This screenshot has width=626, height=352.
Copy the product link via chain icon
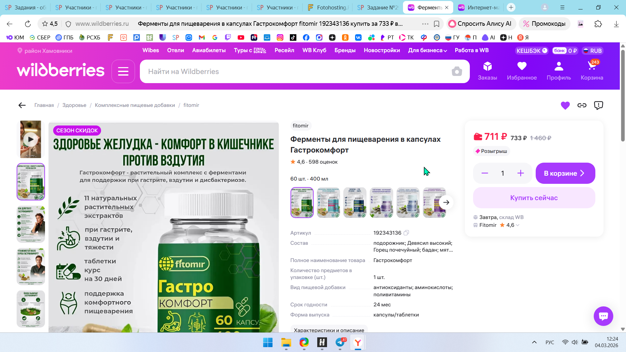pyautogui.click(x=582, y=105)
